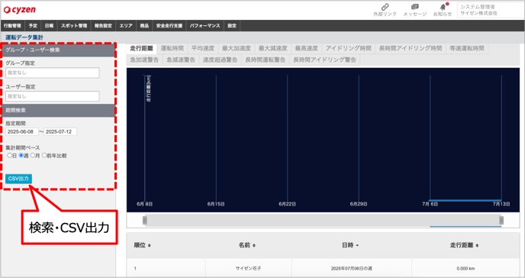Click the 運転データ集計 page title

[24, 37]
